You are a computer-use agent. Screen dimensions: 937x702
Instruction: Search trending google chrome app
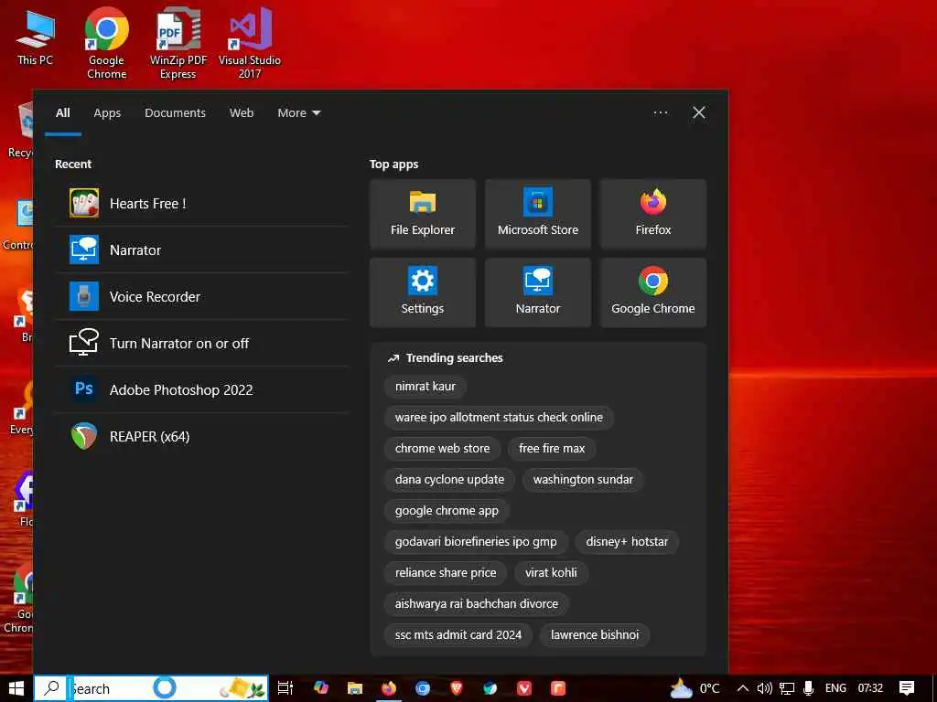[447, 510]
